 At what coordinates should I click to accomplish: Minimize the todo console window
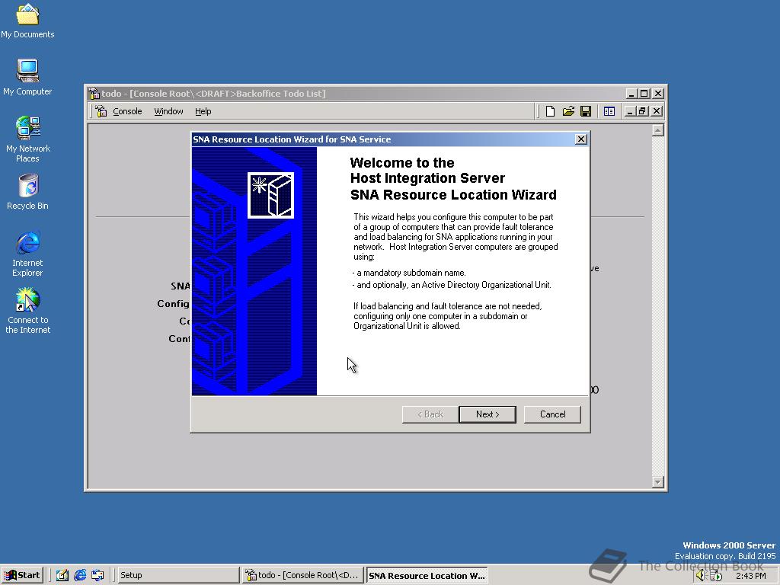point(631,94)
